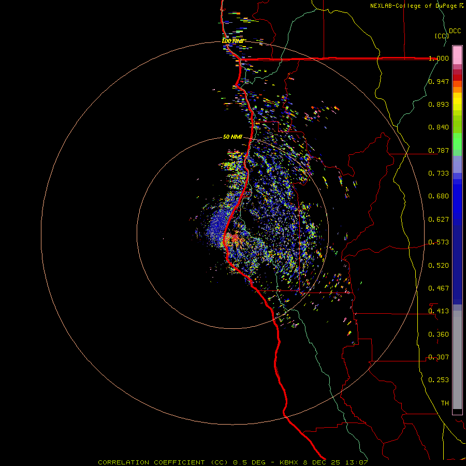This screenshot has height=466, width=466.
Task: Click the DCC label above the color bar
Action: [x=455, y=31]
